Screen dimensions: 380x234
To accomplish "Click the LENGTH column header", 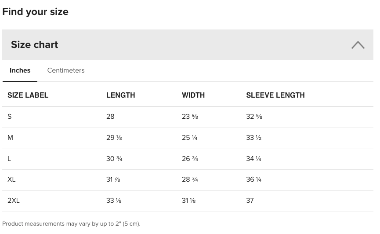I will tap(121, 95).
